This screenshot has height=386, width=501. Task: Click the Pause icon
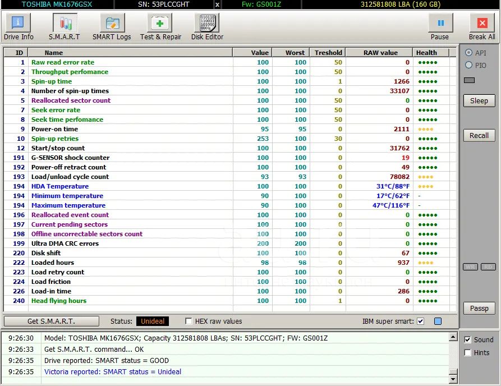[440, 23]
